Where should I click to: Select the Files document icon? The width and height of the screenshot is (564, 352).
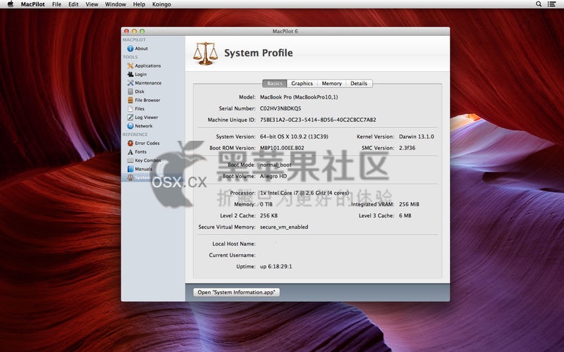[130, 109]
